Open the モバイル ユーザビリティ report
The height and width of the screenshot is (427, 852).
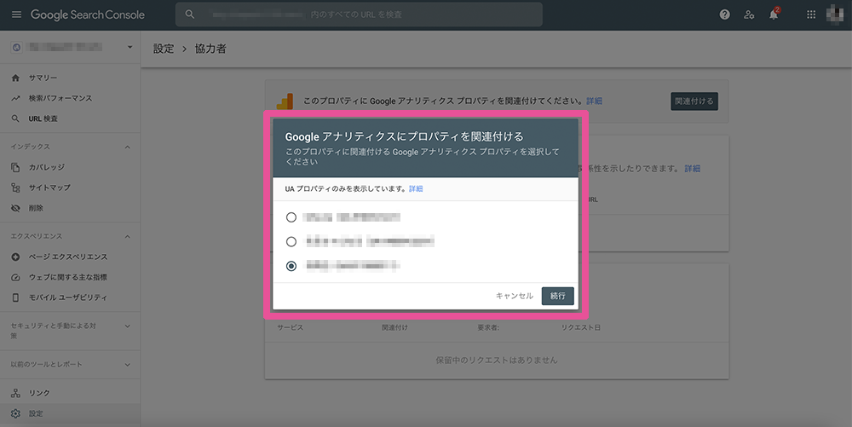pyautogui.click(x=68, y=297)
